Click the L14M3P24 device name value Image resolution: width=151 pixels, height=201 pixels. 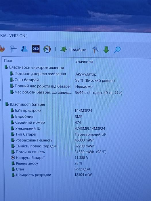click(84, 111)
